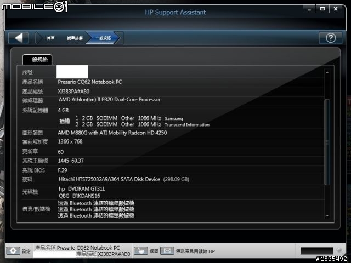Screen dimensions: 351x263
Task: Click bottom bar 產品名稱 Presario CQ62 Notebook PC
Action: click(77, 248)
